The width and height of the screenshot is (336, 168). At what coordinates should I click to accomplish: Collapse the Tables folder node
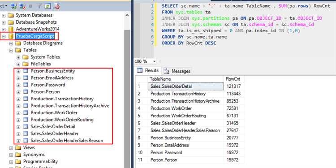[x=11, y=51]
